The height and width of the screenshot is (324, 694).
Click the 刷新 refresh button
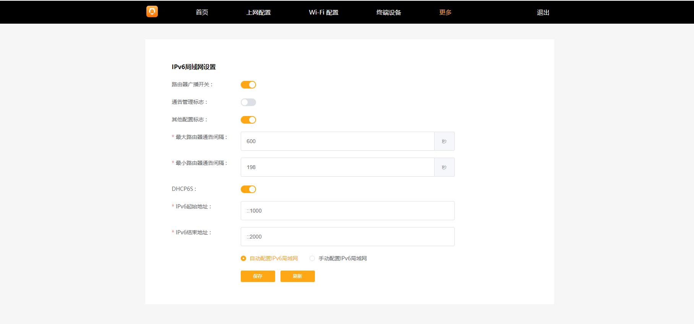click(x=298, y=276)
